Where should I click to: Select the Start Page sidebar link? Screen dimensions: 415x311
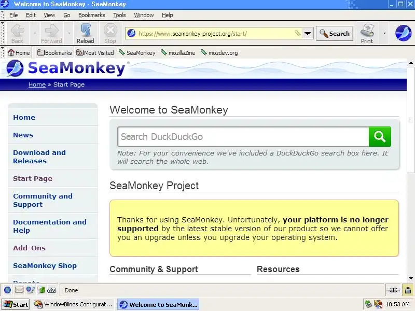[33, 178]
